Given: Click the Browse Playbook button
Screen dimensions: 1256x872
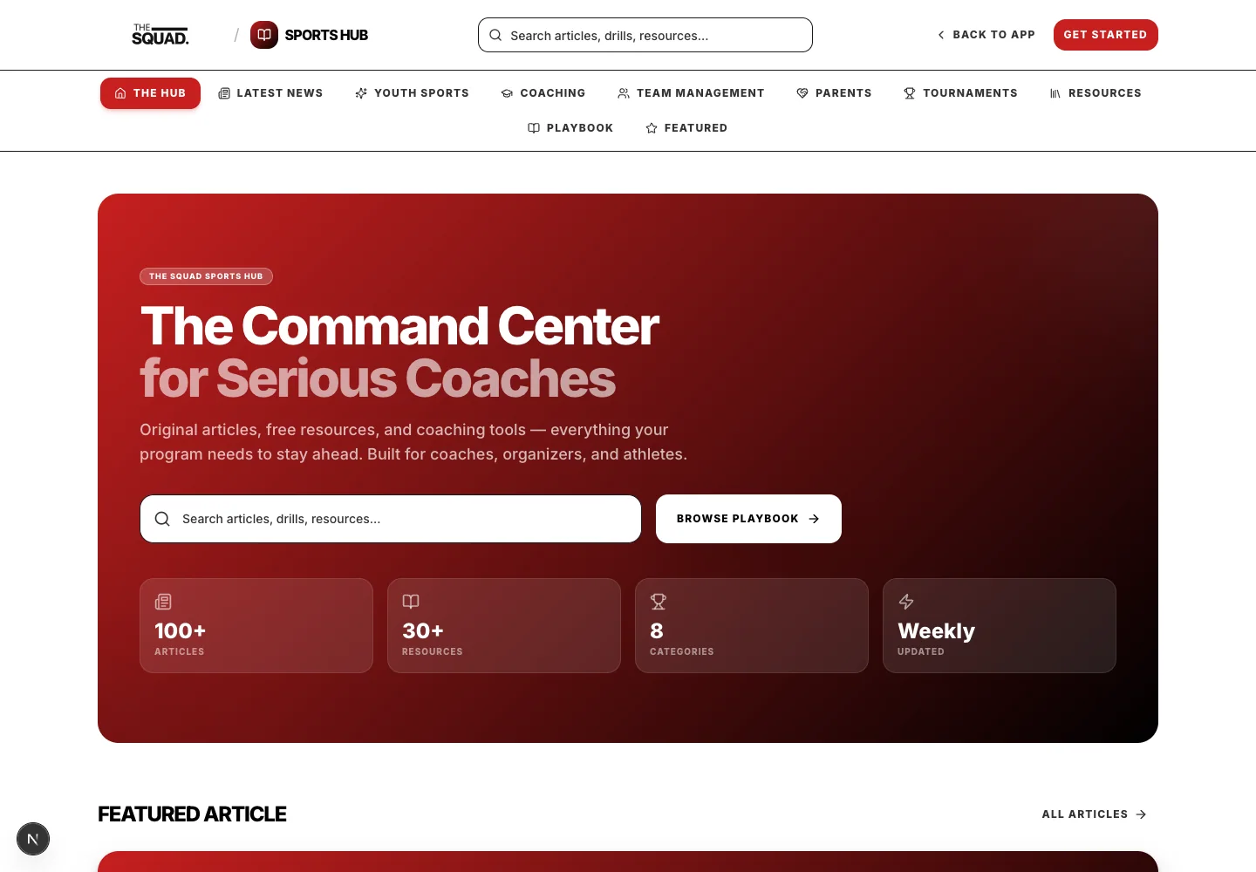Looking at the screenshot, I should coord(748,519).
